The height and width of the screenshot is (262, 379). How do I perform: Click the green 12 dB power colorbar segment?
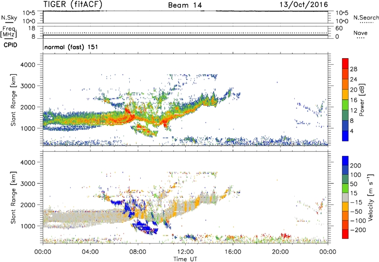tap(345, 105)
